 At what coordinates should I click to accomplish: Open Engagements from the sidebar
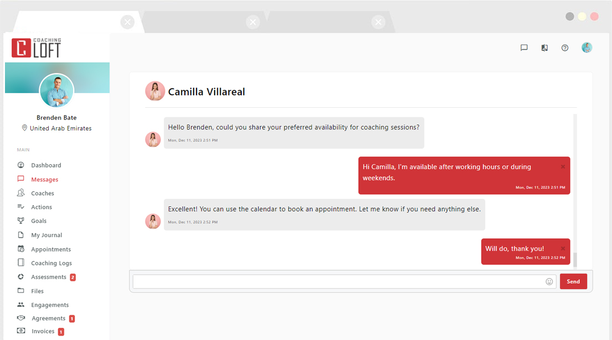click(50, 305)
